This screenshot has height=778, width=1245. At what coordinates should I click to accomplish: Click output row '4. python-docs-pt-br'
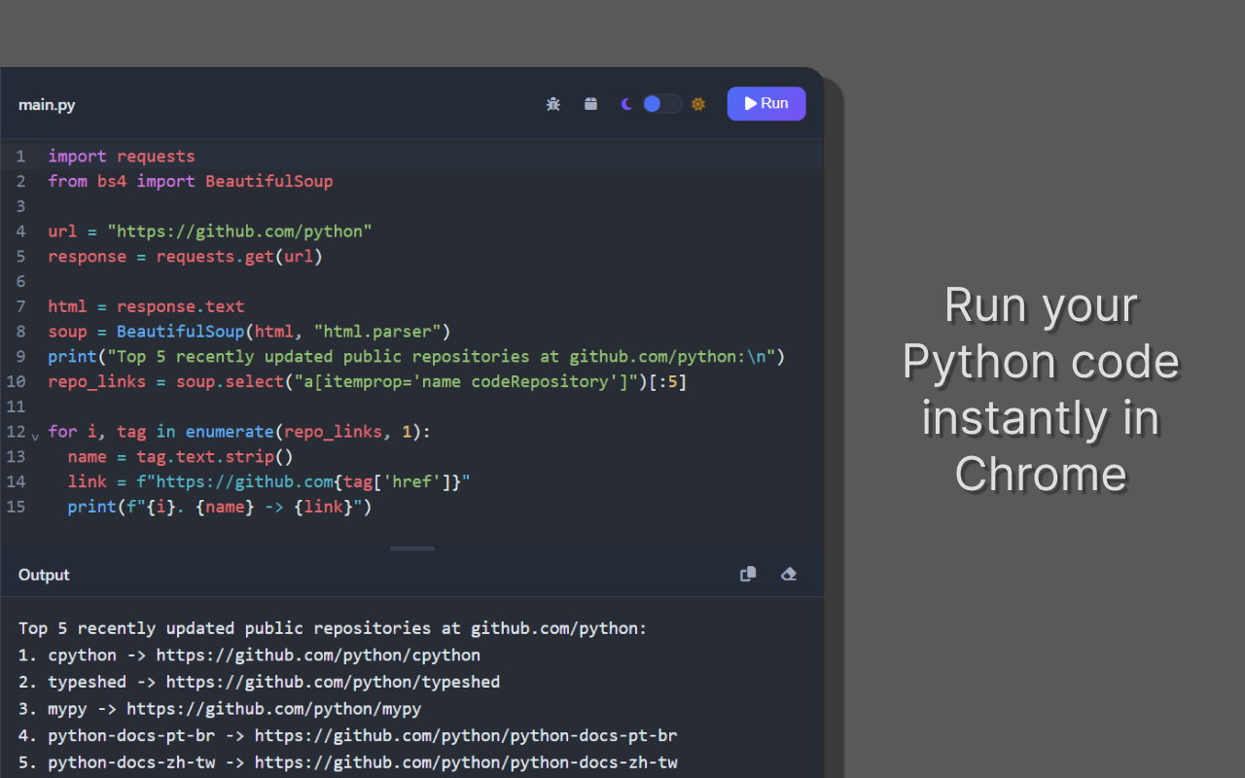(348, 735)
